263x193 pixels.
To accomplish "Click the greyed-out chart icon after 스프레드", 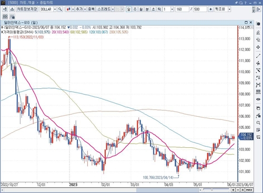I will click(x=118, y=9).
